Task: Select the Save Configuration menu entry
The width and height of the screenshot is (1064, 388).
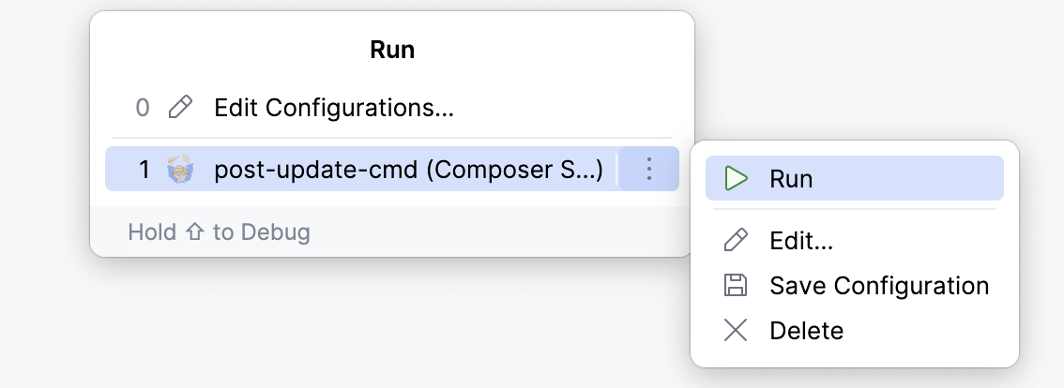Action: (x=879, y=286)
